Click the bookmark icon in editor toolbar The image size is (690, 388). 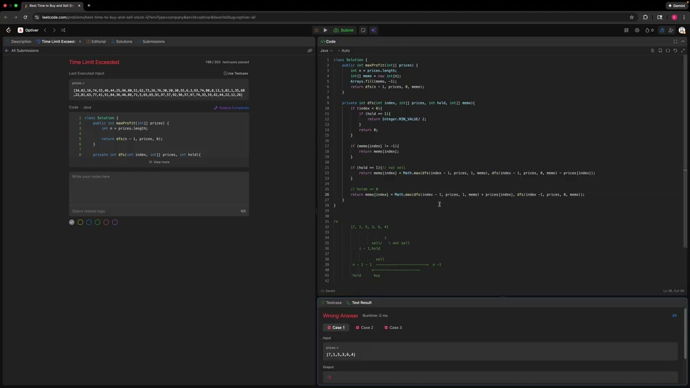pyautogui.click(x=660, y=51)
